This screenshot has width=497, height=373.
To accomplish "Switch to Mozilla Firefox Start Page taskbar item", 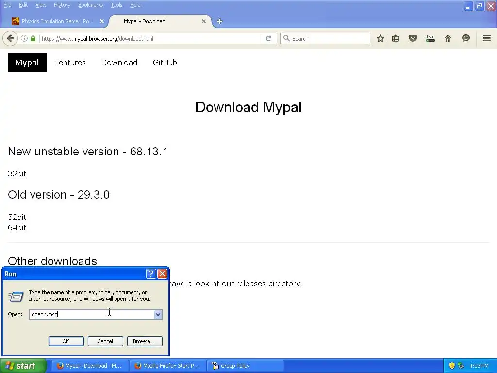I will 167,366.
